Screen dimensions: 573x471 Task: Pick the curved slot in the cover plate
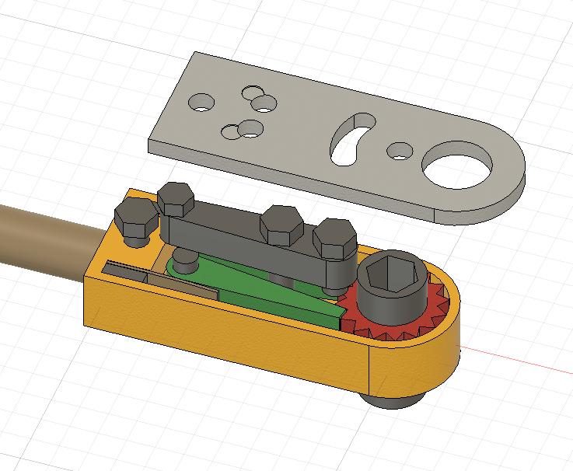(x=351, y=141)
